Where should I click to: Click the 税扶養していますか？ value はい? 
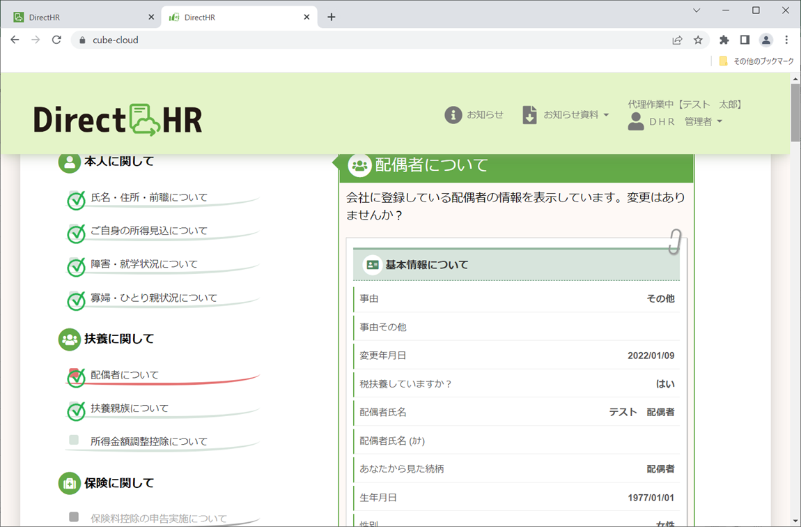point(665,384)
